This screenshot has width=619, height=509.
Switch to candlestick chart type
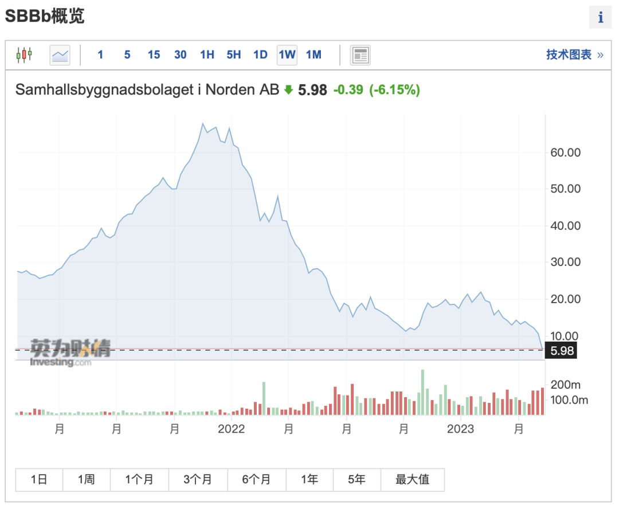tap(24, 55)
